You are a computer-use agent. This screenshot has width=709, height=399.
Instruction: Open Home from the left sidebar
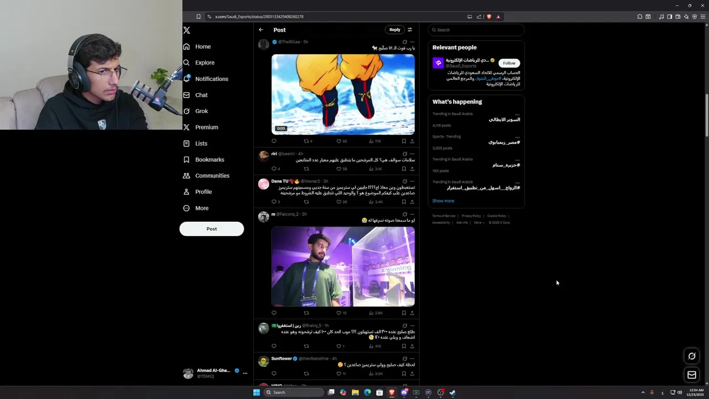point(197,47)
